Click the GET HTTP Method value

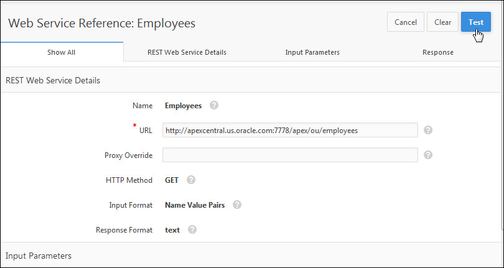(x=172, y=180)
